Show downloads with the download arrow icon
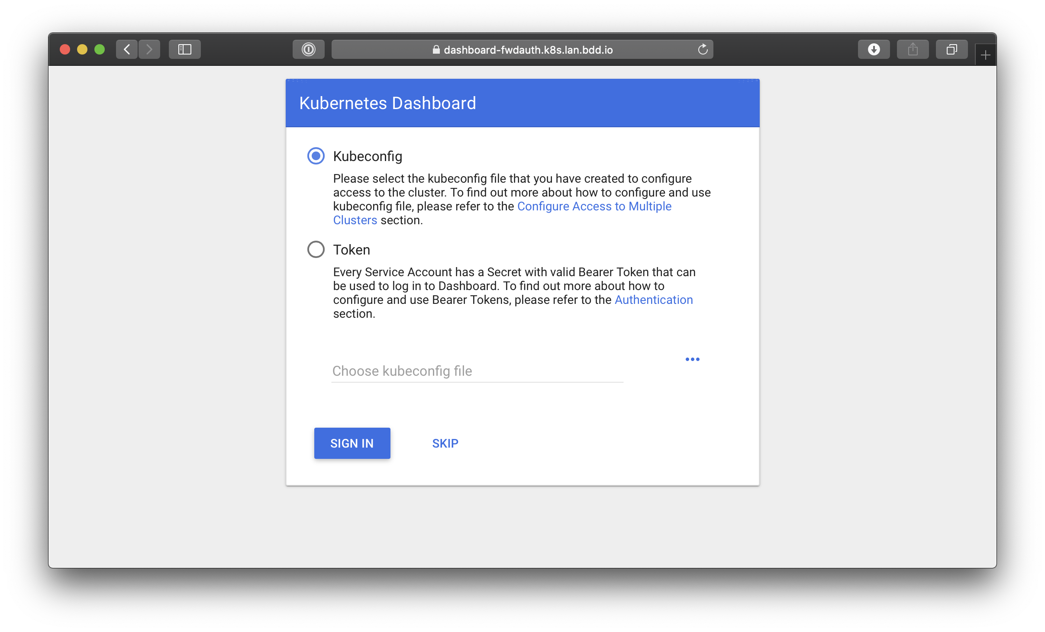 point(874,49)
